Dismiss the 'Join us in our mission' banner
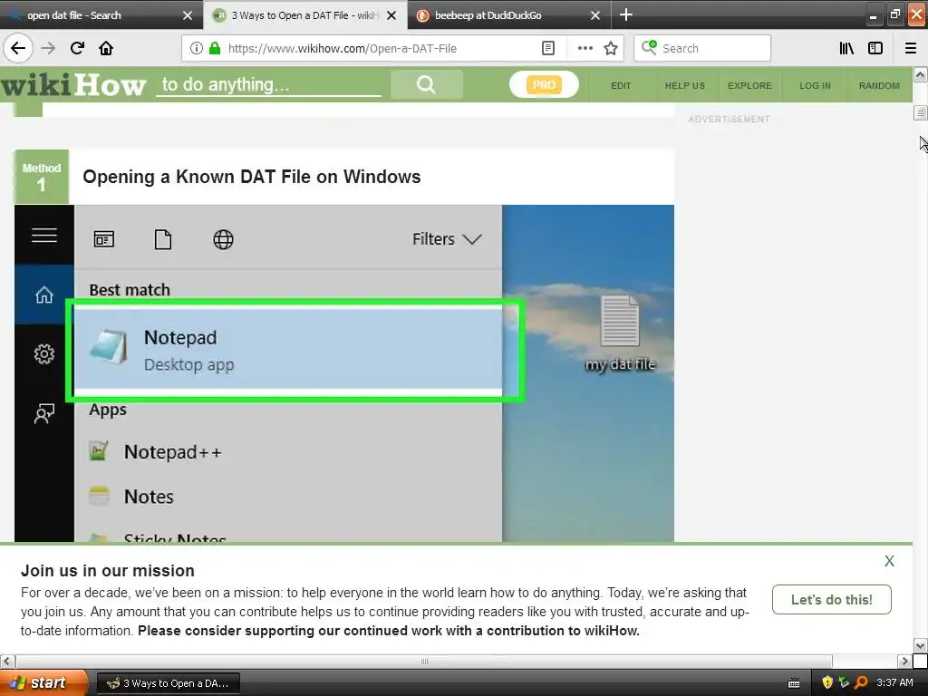 point(889,560)
